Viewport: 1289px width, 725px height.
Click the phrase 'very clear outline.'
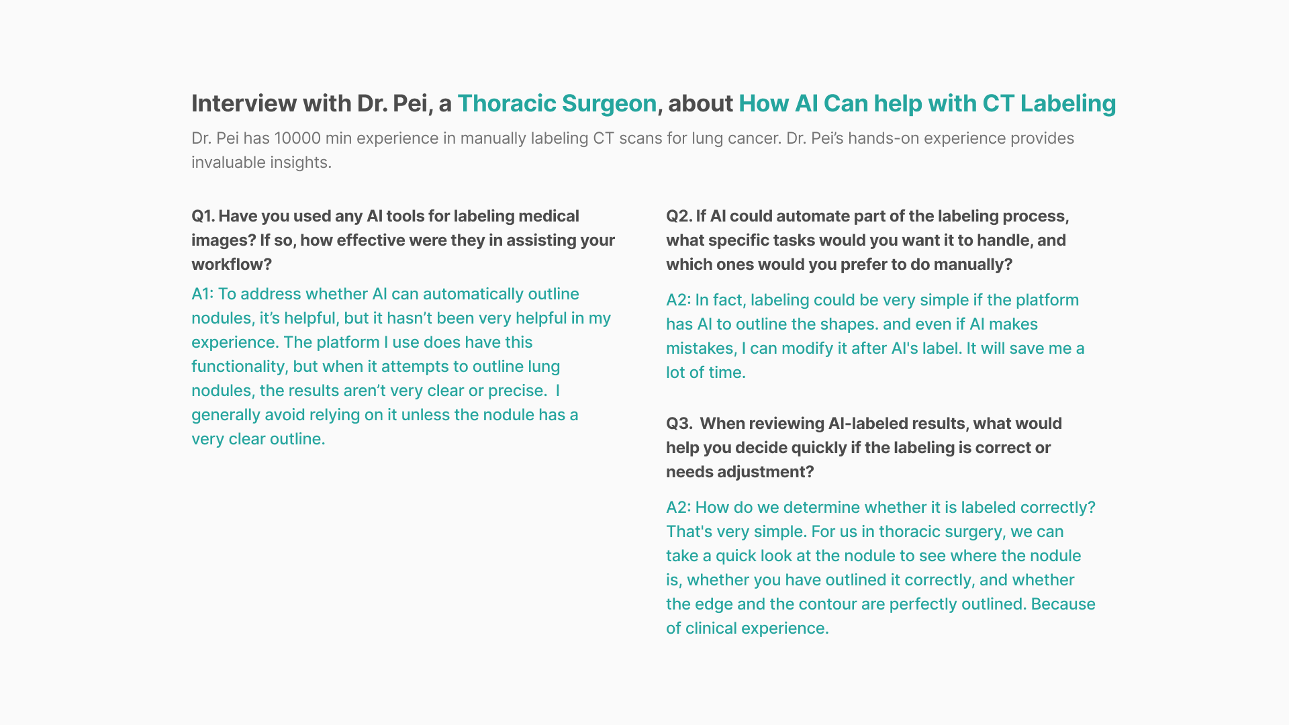tap(258, 439)
